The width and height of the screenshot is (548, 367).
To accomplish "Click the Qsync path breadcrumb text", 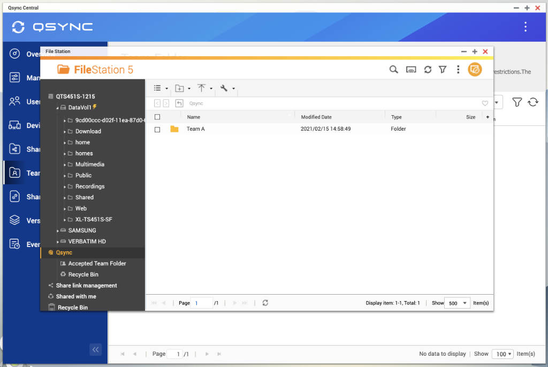I will 196,103.
